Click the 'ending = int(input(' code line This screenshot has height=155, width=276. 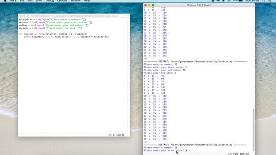click(53, 25)
